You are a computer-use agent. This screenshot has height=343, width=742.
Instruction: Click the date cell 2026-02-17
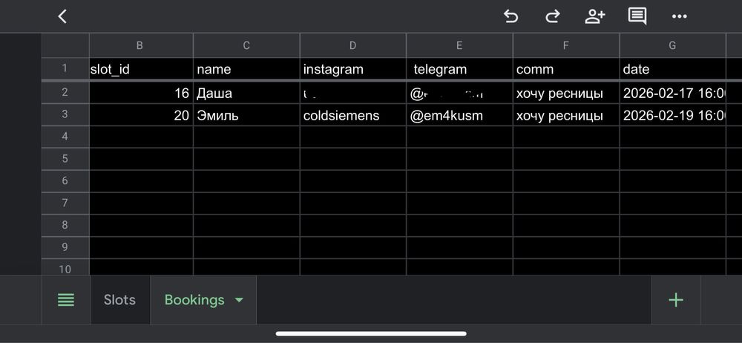click(672, 94)
